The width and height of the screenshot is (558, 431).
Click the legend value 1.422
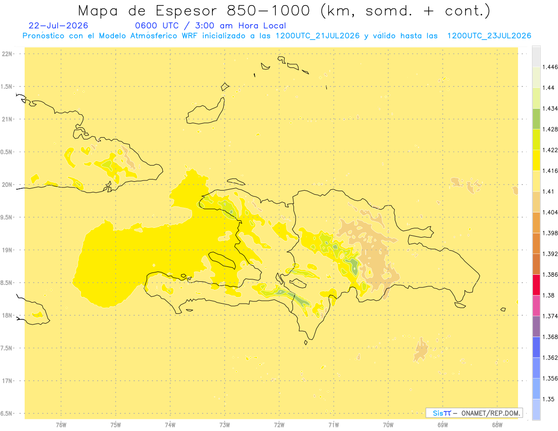click(550, 150)
